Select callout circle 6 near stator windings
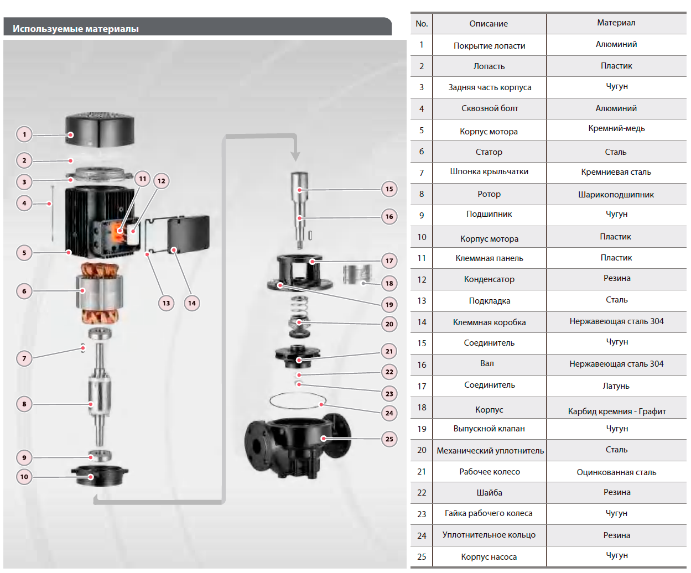 [24, 291]
